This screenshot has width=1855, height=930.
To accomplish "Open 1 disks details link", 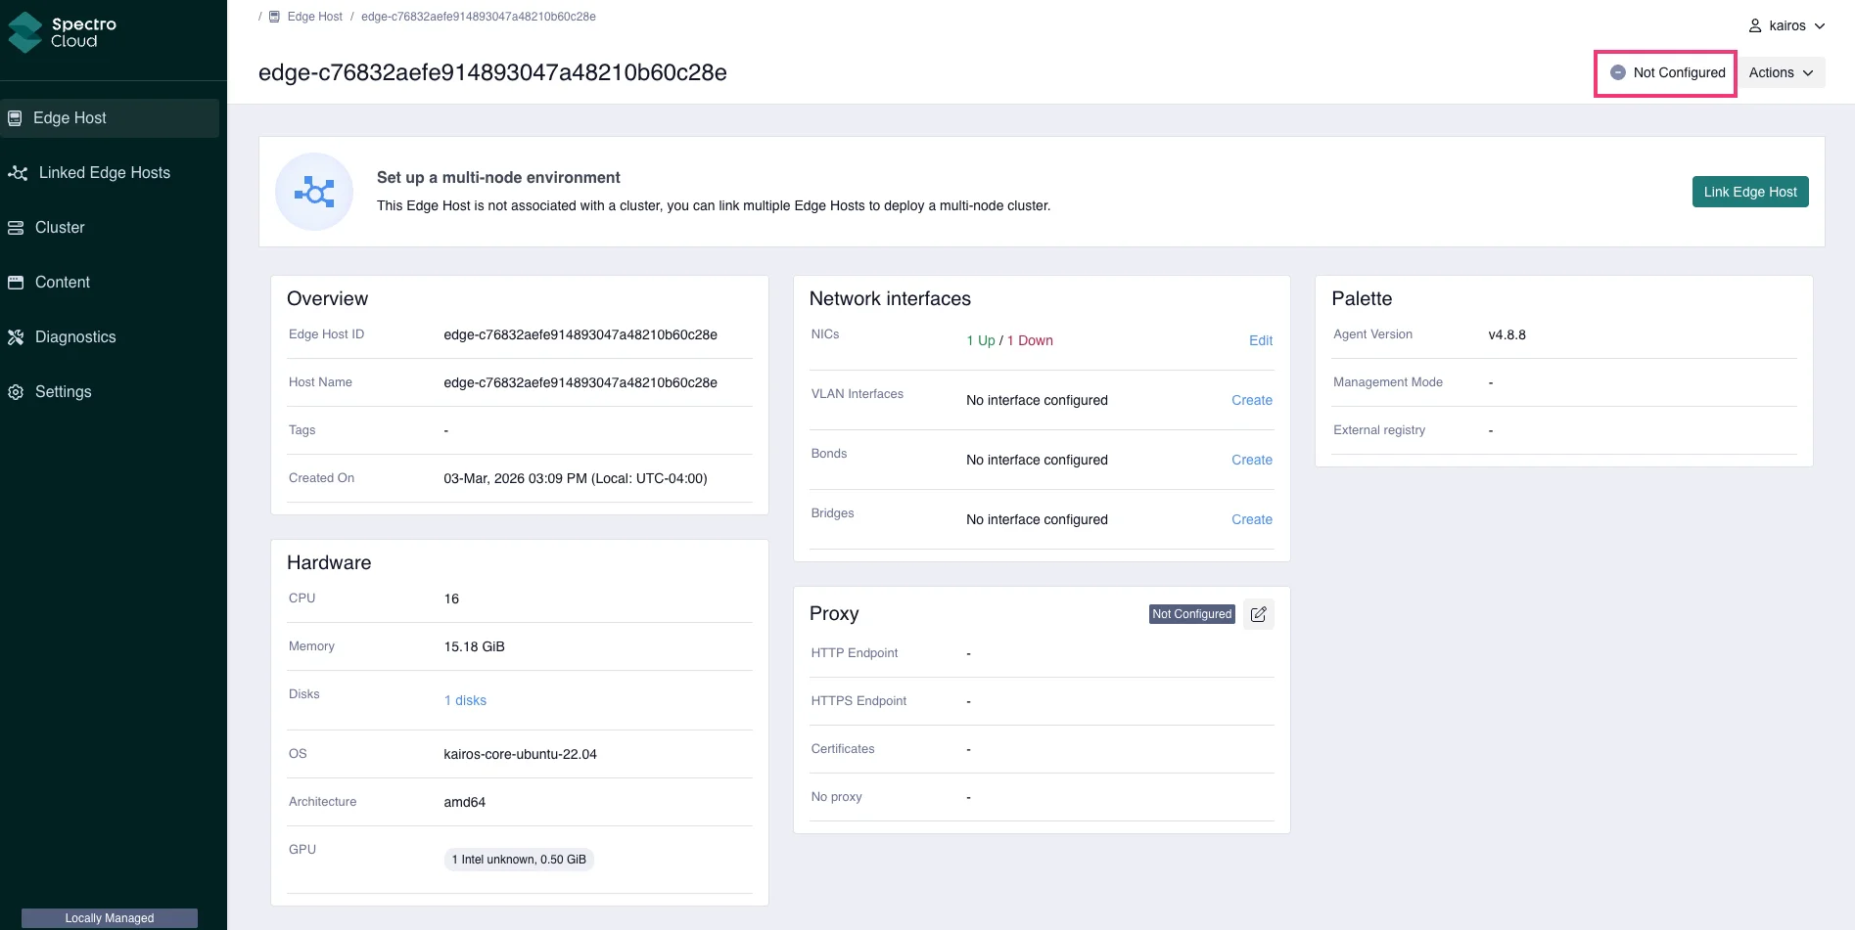I will coord(465,700).
